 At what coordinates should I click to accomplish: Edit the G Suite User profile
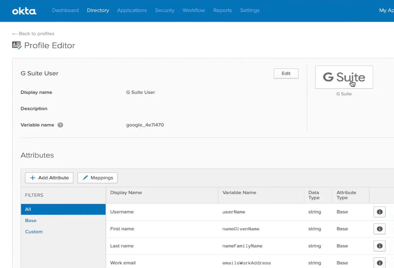(x=286, y=73)
